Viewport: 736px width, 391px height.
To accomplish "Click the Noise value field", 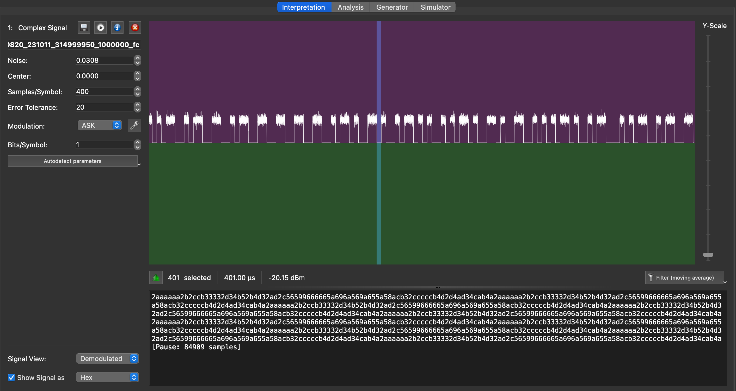I will 104,60.
